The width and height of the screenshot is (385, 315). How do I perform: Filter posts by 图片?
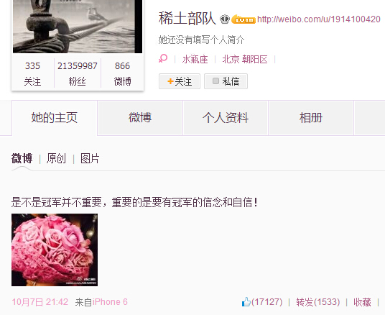click(90, 158)
